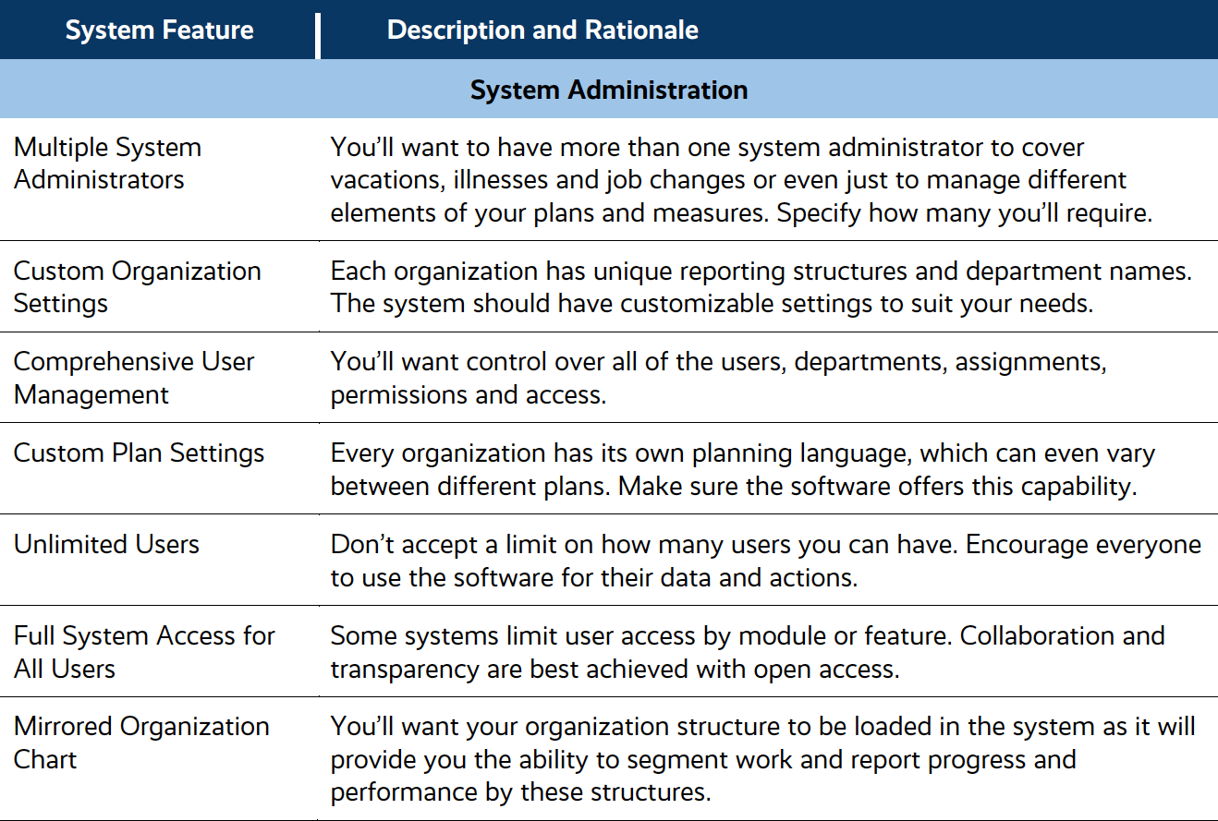Select the 'System Administration' section heading
1218x821 pixels.
[609, 90]
